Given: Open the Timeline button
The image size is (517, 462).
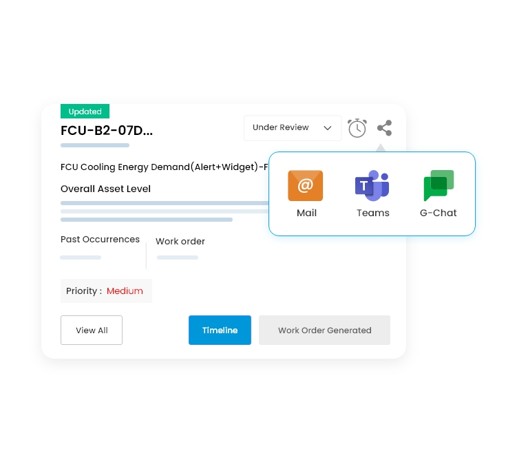Looking at the screenshot, I should (x=220, y=330).
